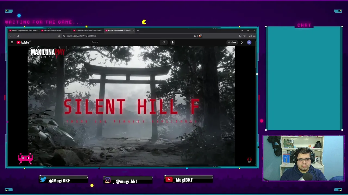The width and height of the screenshot is (348, 195).
Task: Open the YouTube hamburger guide menu
Action: click(12, 42)
